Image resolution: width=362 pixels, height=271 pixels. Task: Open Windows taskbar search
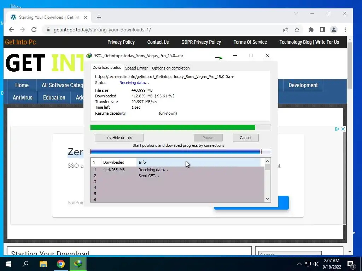(25, 264)
